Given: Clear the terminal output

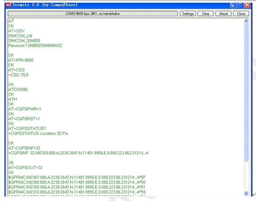Looking at the screenshot, I should click(205, 13).
